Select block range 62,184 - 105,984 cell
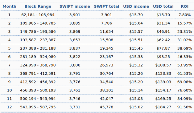194x113 pixels. (38, 15)
